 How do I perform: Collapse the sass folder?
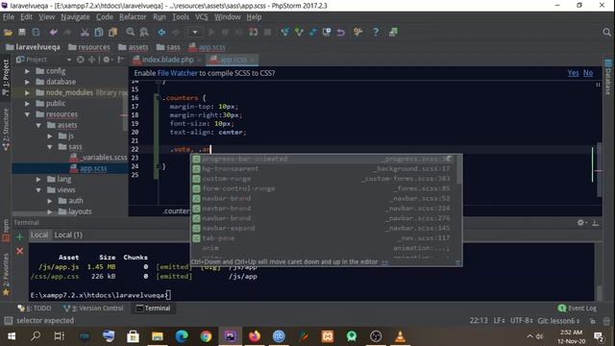pyautogui.click(x=50, y=147)
